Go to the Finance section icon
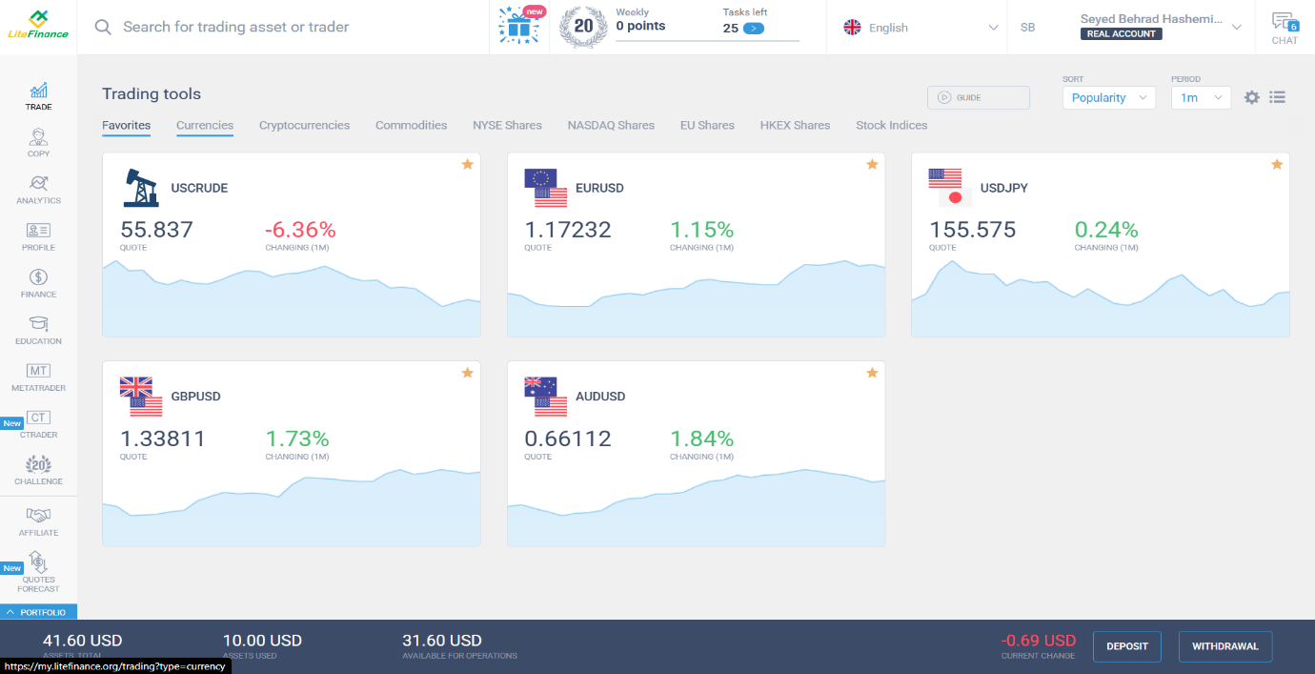Image resolution: width=1315 pixels, height=674 pixels. pyautogui.click(x=39, y=281)
